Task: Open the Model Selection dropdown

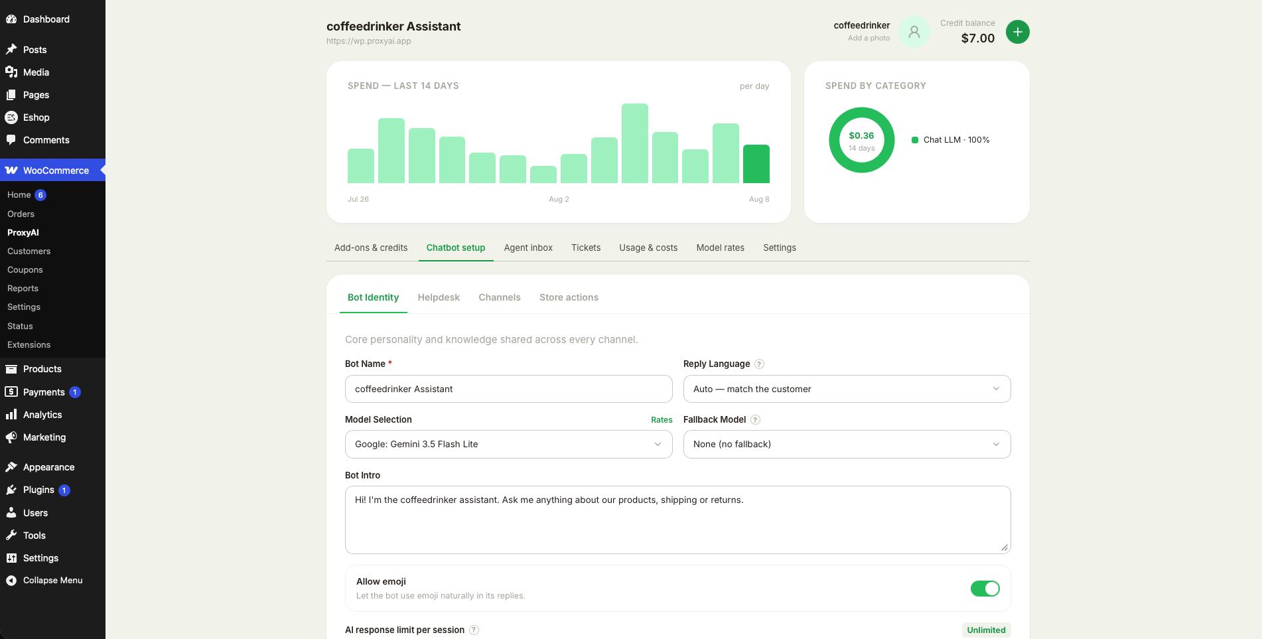Action: pyautogui.click(x=508, y=444)
